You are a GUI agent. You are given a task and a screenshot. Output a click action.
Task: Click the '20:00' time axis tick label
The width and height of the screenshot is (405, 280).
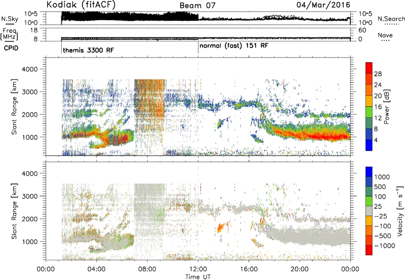(299, 269)
